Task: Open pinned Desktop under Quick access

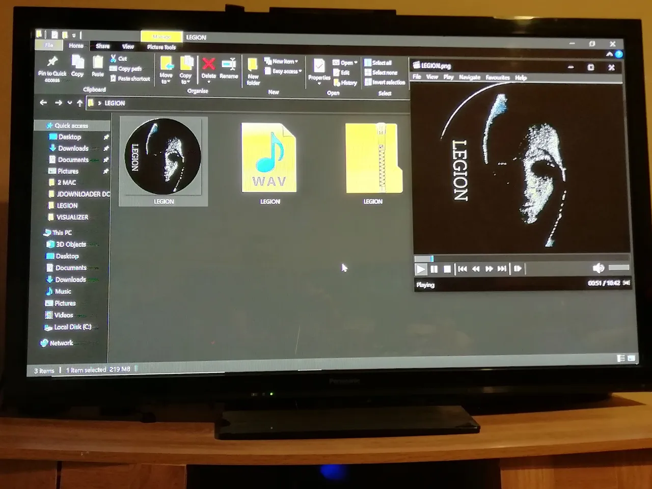Action: (x=70, y=137)
